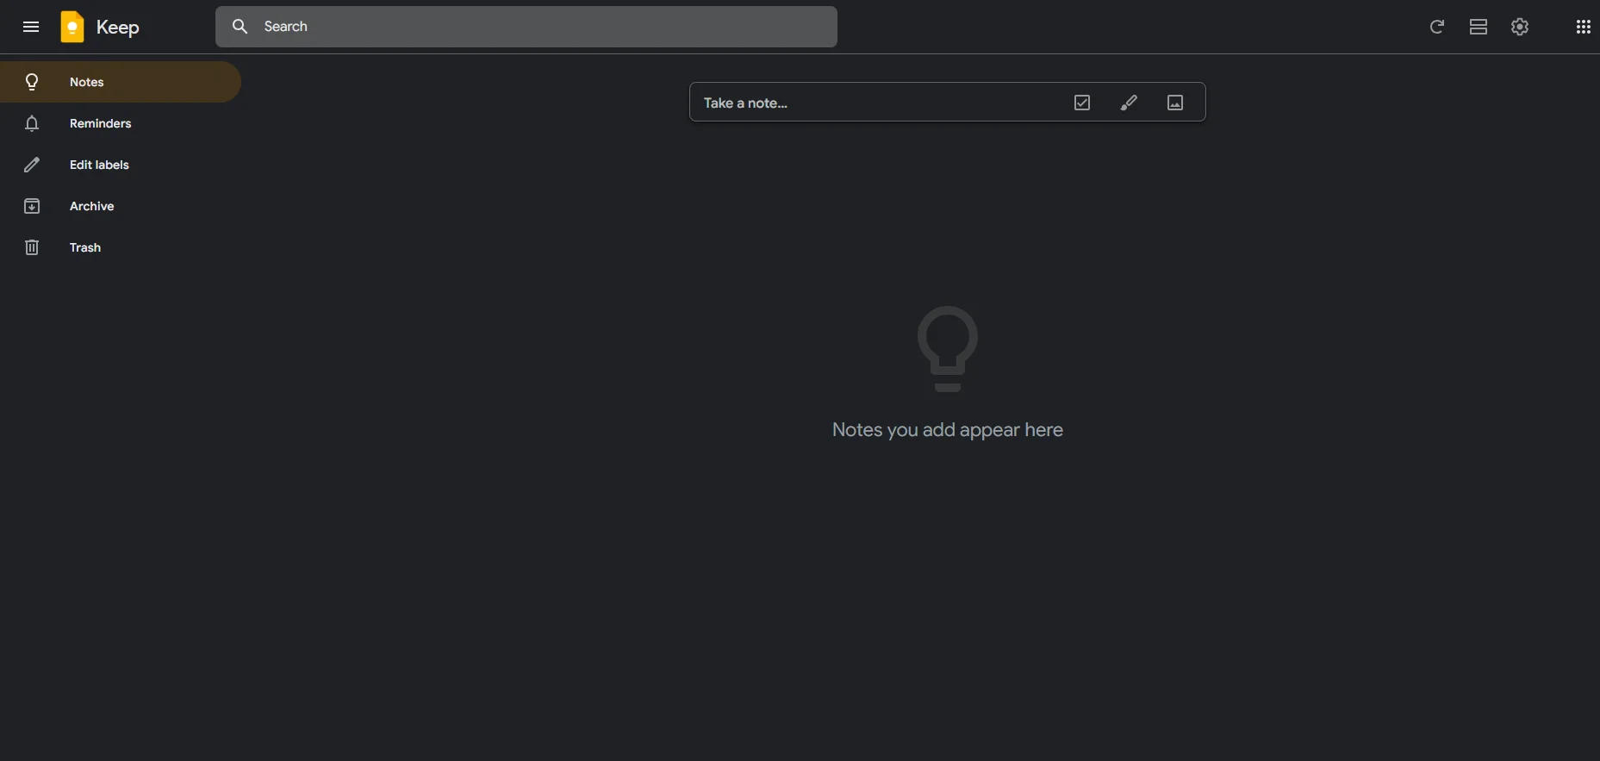Screen dimensions: 1600x761
Task: Create a new checklist note
Action: click(1082, 103)
